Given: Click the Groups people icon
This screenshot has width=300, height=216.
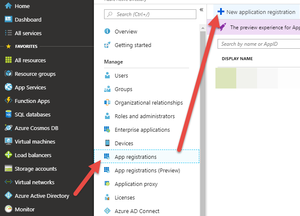Looking at the screenshot, I should pyautogui.click(x=107, y=89).
